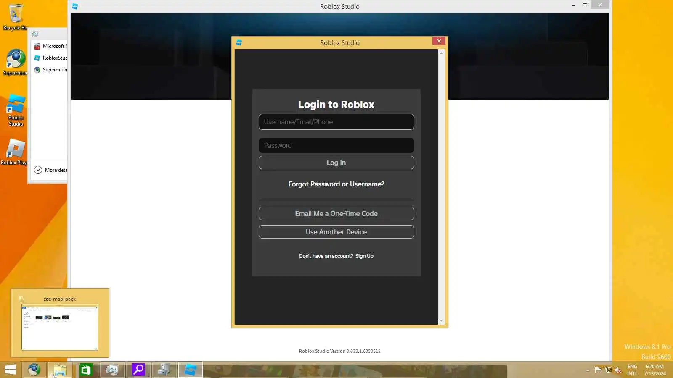This screenshot has width=673, height=378.
Task: Launch Windows Store from the taskbar
Action: (86, 370)
